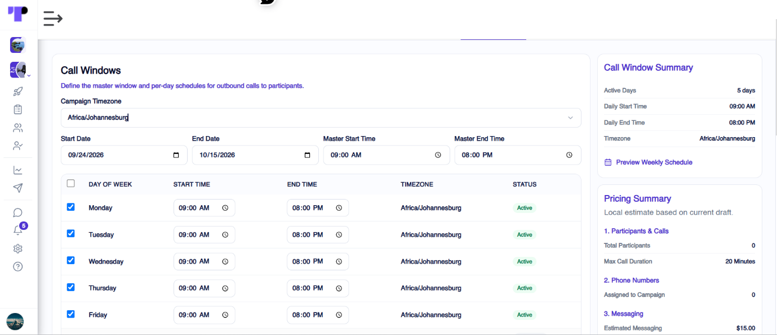777x335 pixels.
Task: Open the Master Start Time clock icon
Action: [x=438, y=155]
